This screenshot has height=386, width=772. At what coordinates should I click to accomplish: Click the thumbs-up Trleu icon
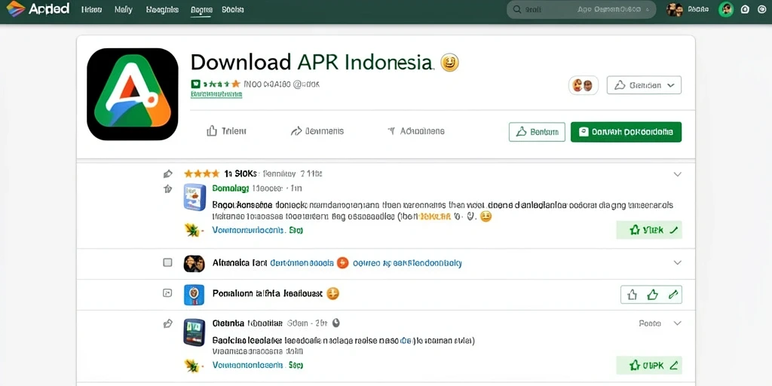tap(212, 131)
